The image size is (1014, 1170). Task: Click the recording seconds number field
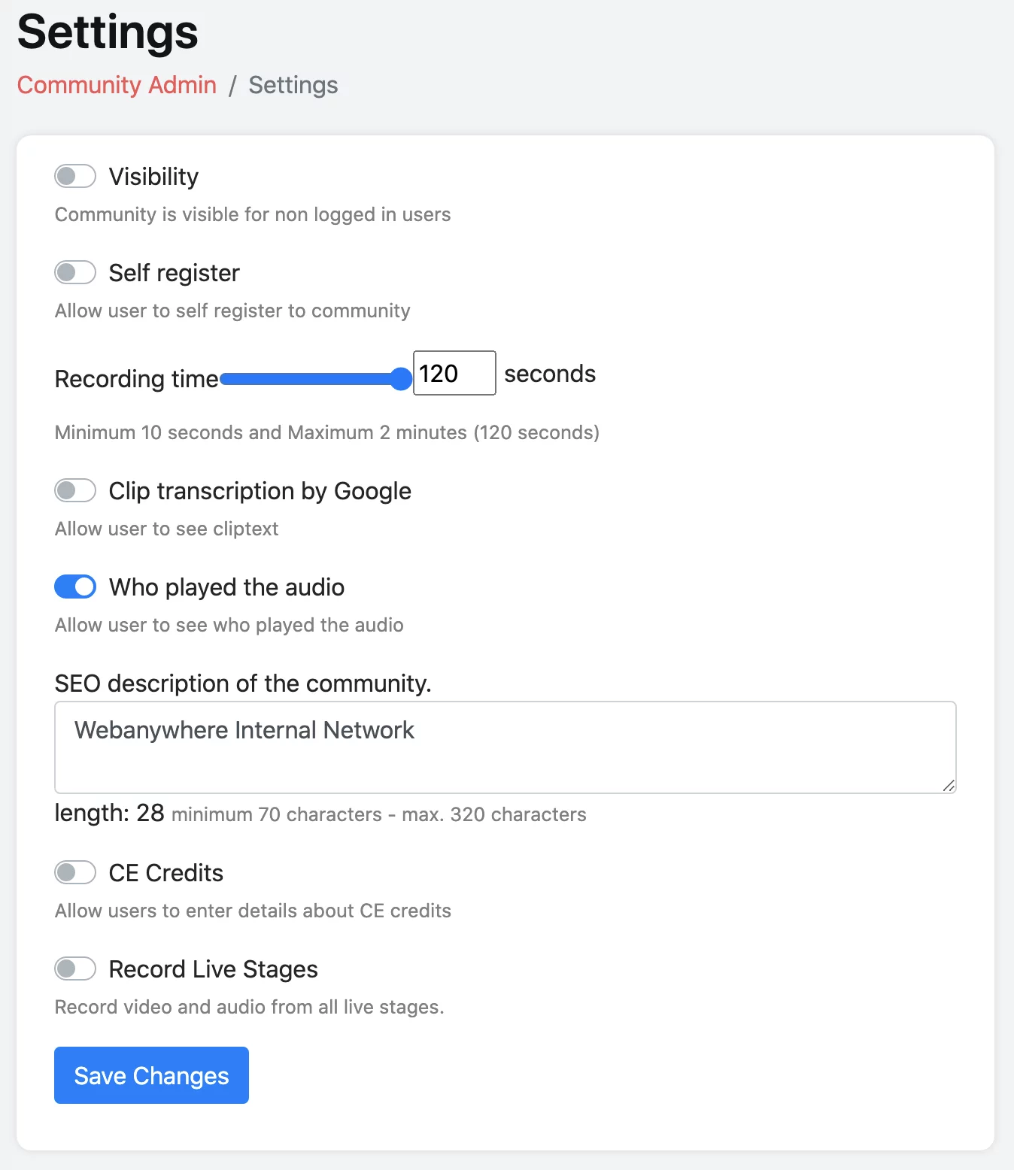[x=454, y=373]
